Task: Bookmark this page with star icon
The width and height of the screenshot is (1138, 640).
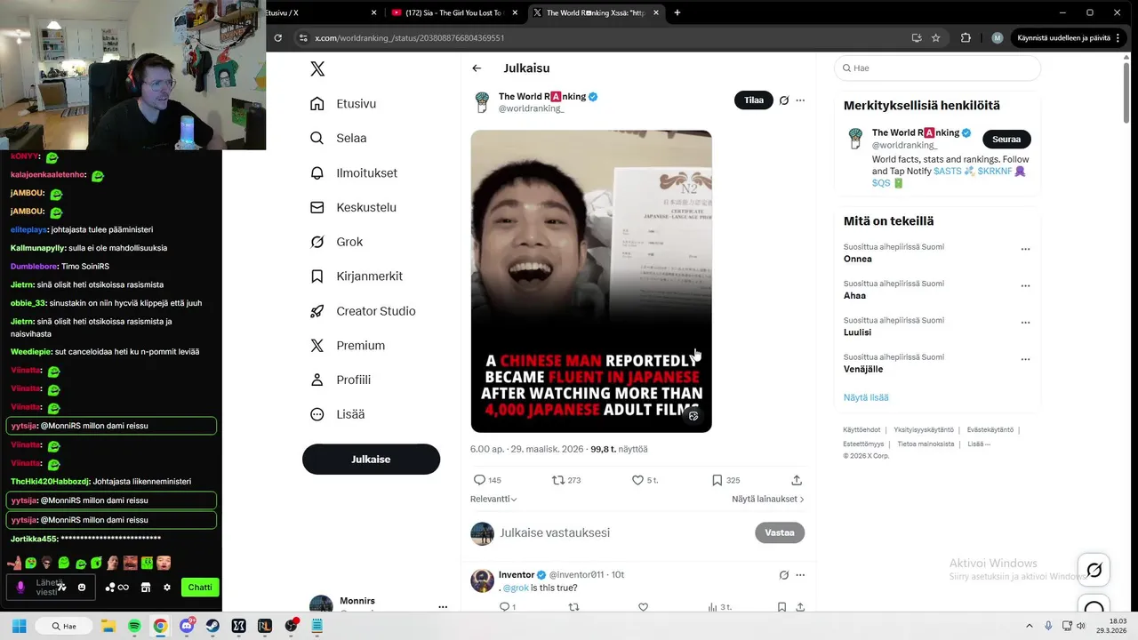Action: coord(936,38)
